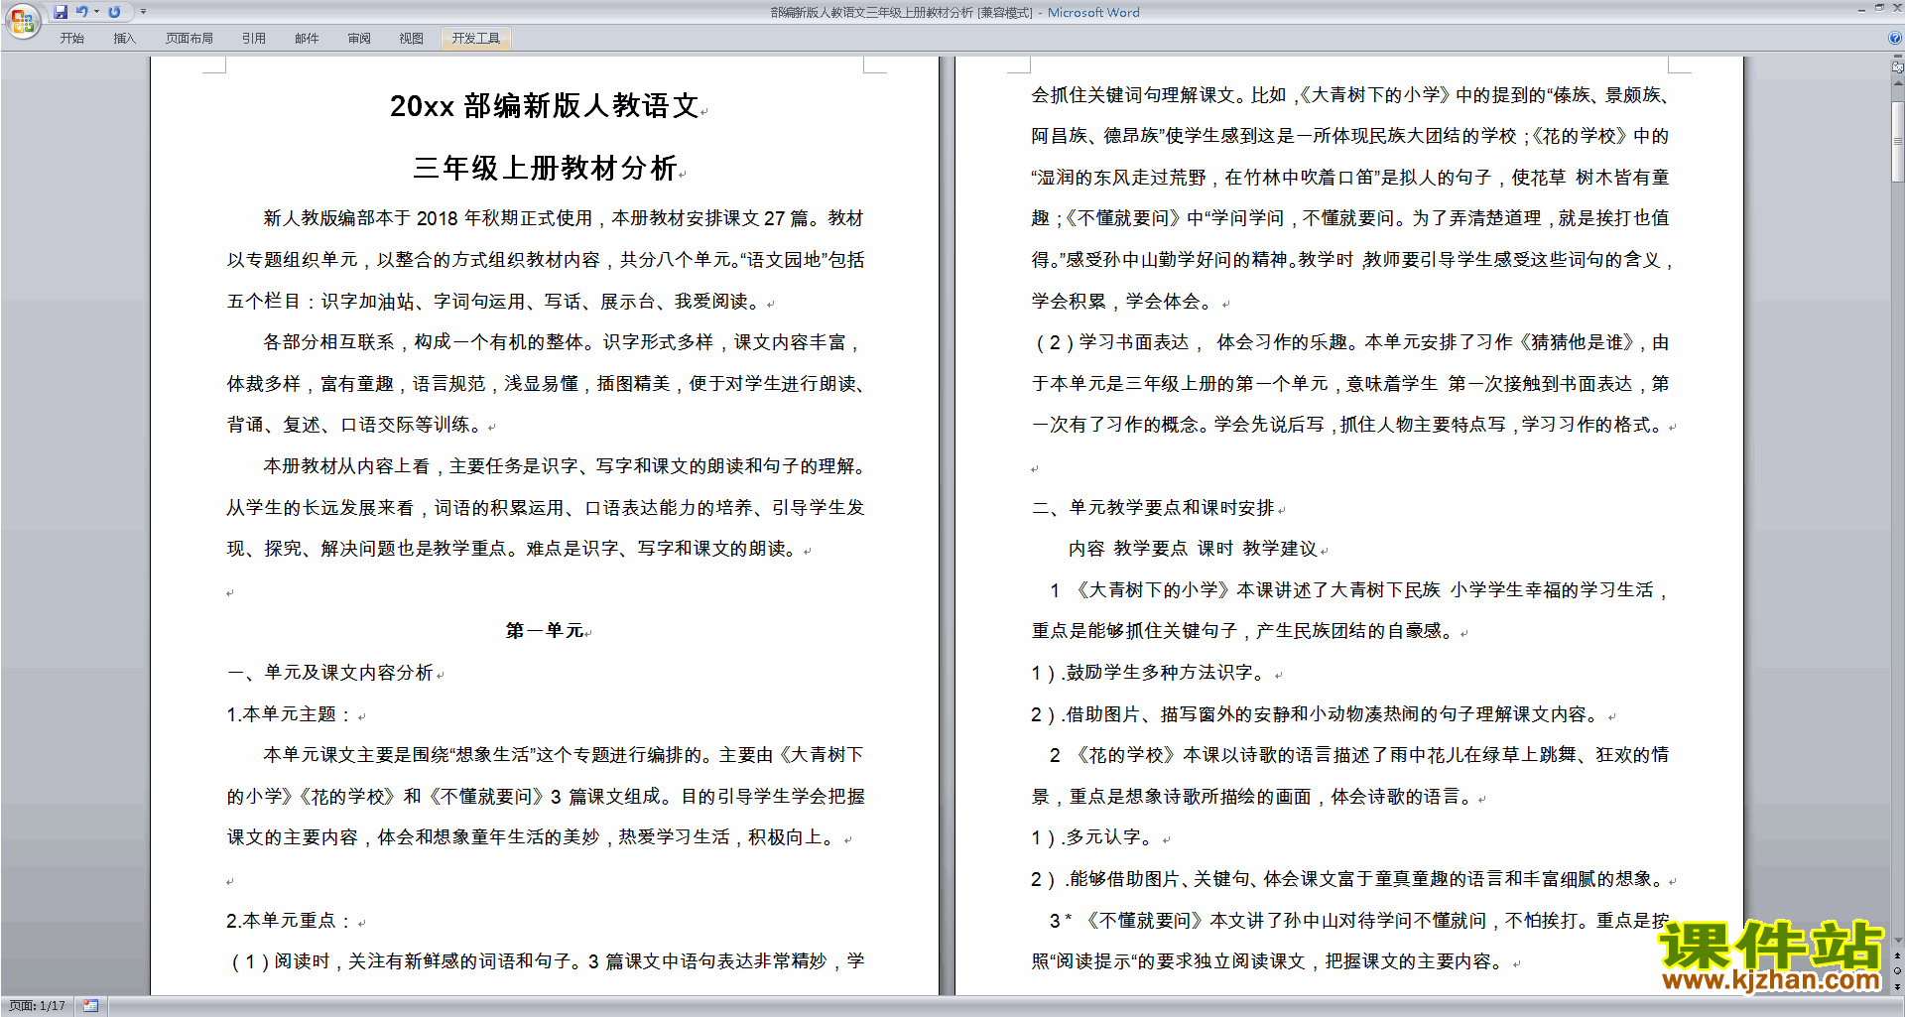Screen dimensions: 1905x1017
Task: Click the line 1.本单元主题：
Action: pos(289,714)
